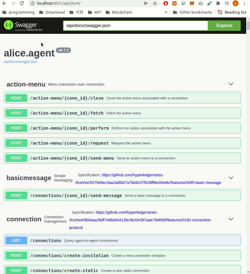
Task: Click the page vertical scrollbar thumb
Action: coord(248,26)
